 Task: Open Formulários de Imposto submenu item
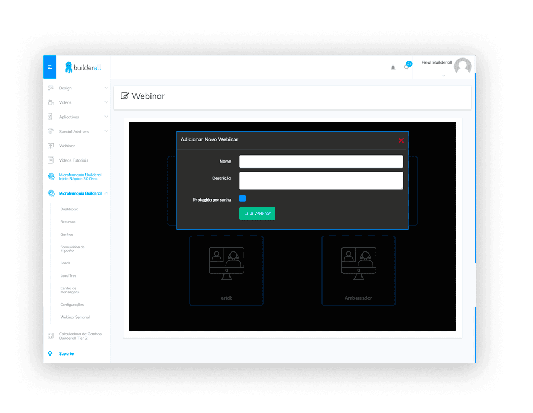tap(73, 249)
